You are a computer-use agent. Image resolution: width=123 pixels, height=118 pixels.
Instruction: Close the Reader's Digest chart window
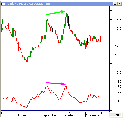(x=119, y=4)
